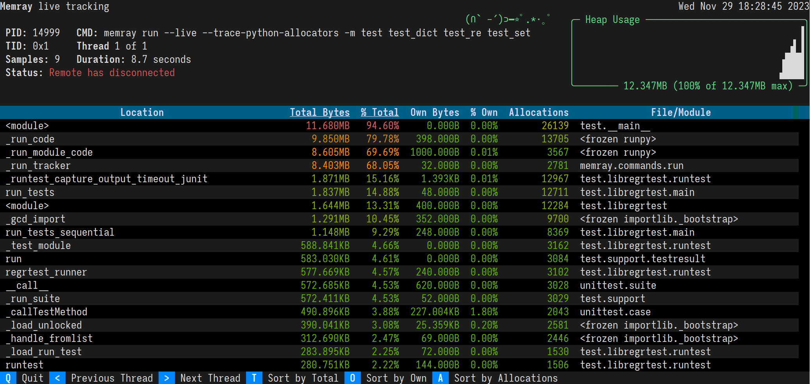Image resolution: width=810 pixels, height=384 pixels.
Task: Sort table by Total Bytes column header
Action: (x=319, y=112)
